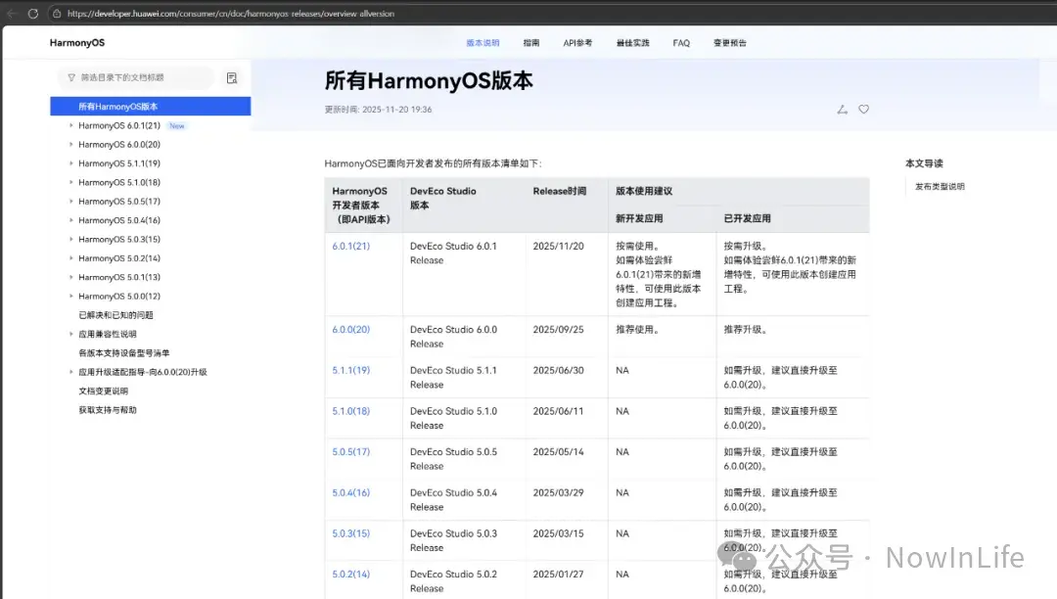The image size is (1057, 599).
Task: Expand the HarmonyOS 5.0.5(17) tree arrow
Action: (70, 201)
